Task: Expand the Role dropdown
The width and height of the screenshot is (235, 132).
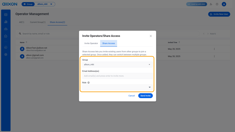Action: pyautogui.click(x=117, y=87)
